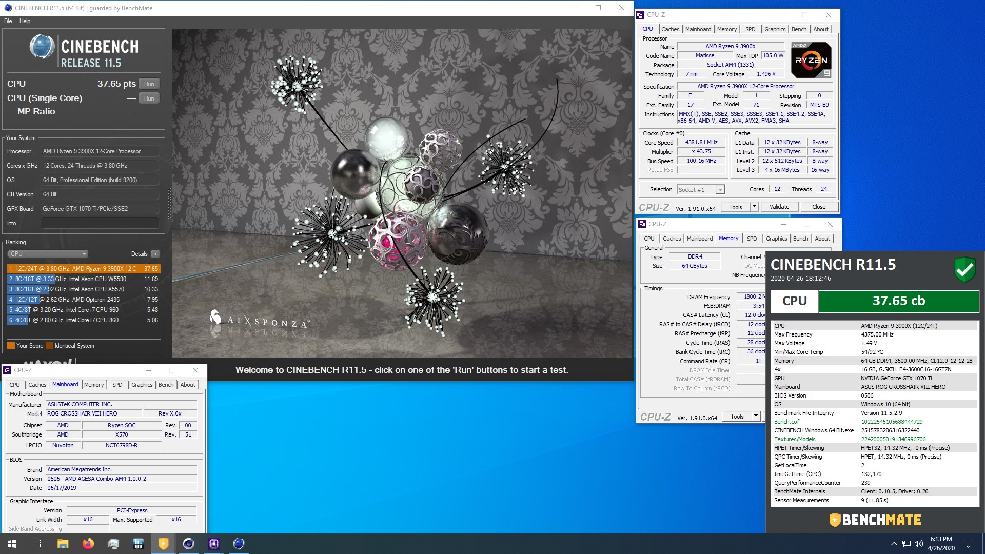
Task: Click Validate in the CPU-Z window
Action: click(779, 207)
